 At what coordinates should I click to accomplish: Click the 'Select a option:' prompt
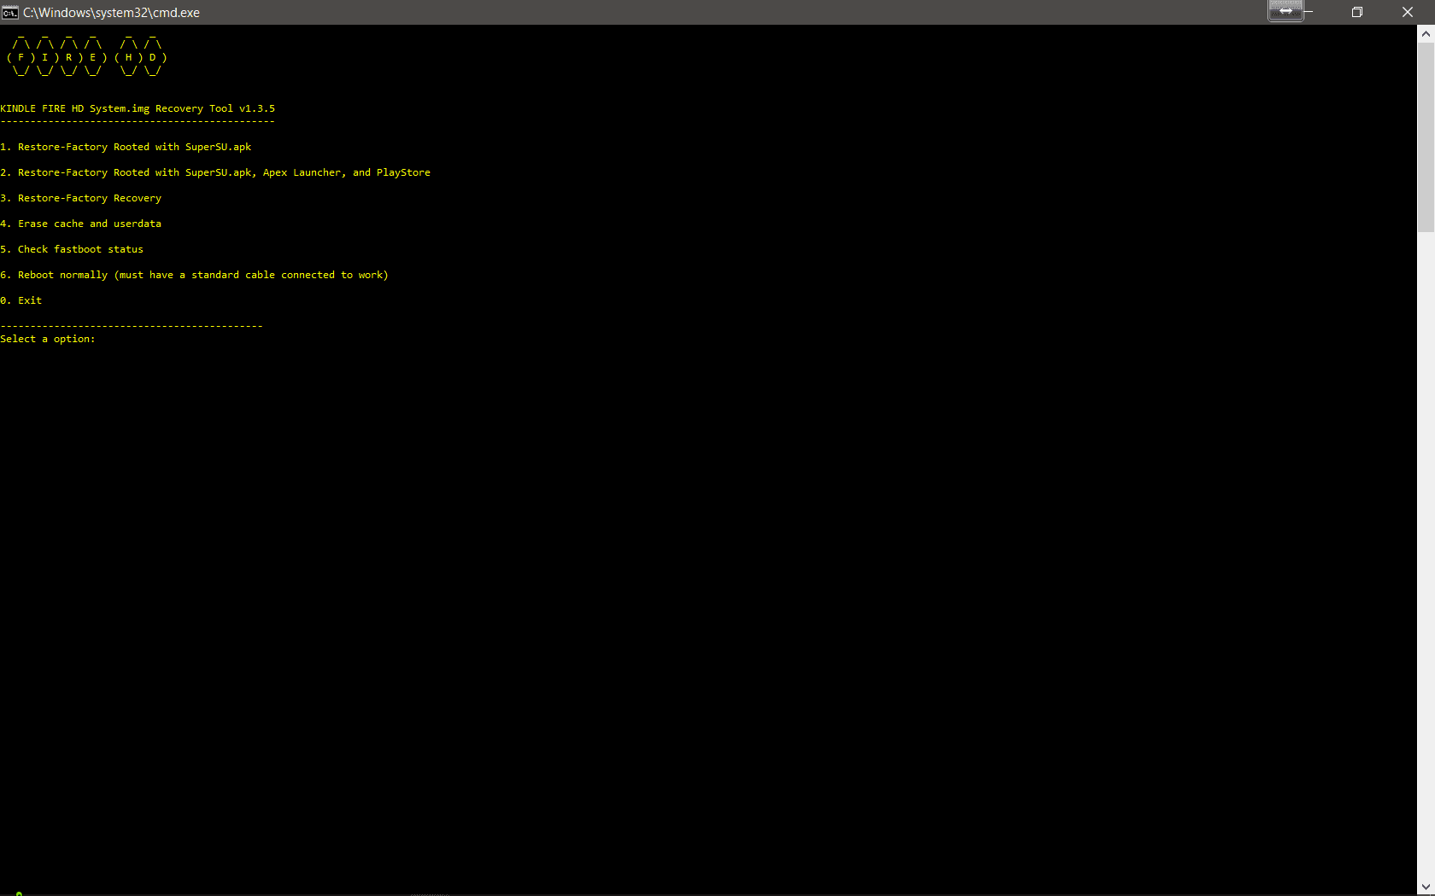[x=48, y=339]
